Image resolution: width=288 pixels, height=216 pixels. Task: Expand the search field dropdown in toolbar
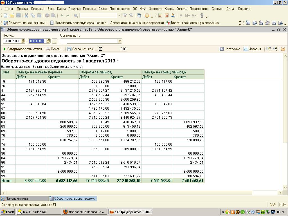119,15
